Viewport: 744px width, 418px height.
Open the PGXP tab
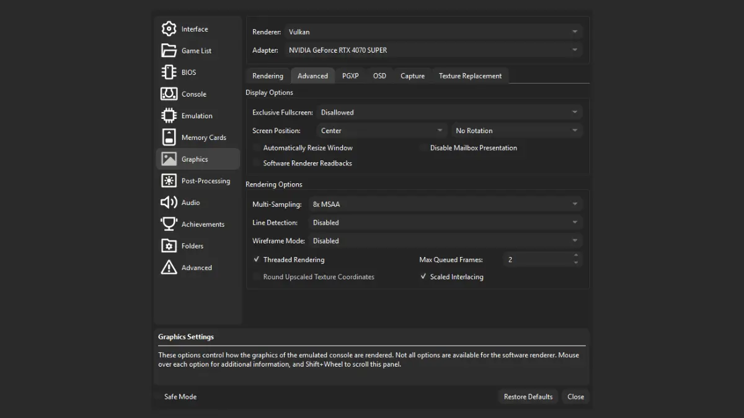click(x=350, y=76)
